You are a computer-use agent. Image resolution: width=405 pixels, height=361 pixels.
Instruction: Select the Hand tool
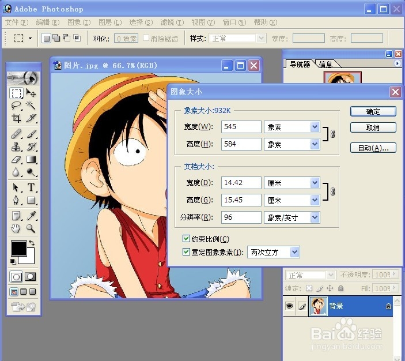pyautogui.click(x=16, y=228)
